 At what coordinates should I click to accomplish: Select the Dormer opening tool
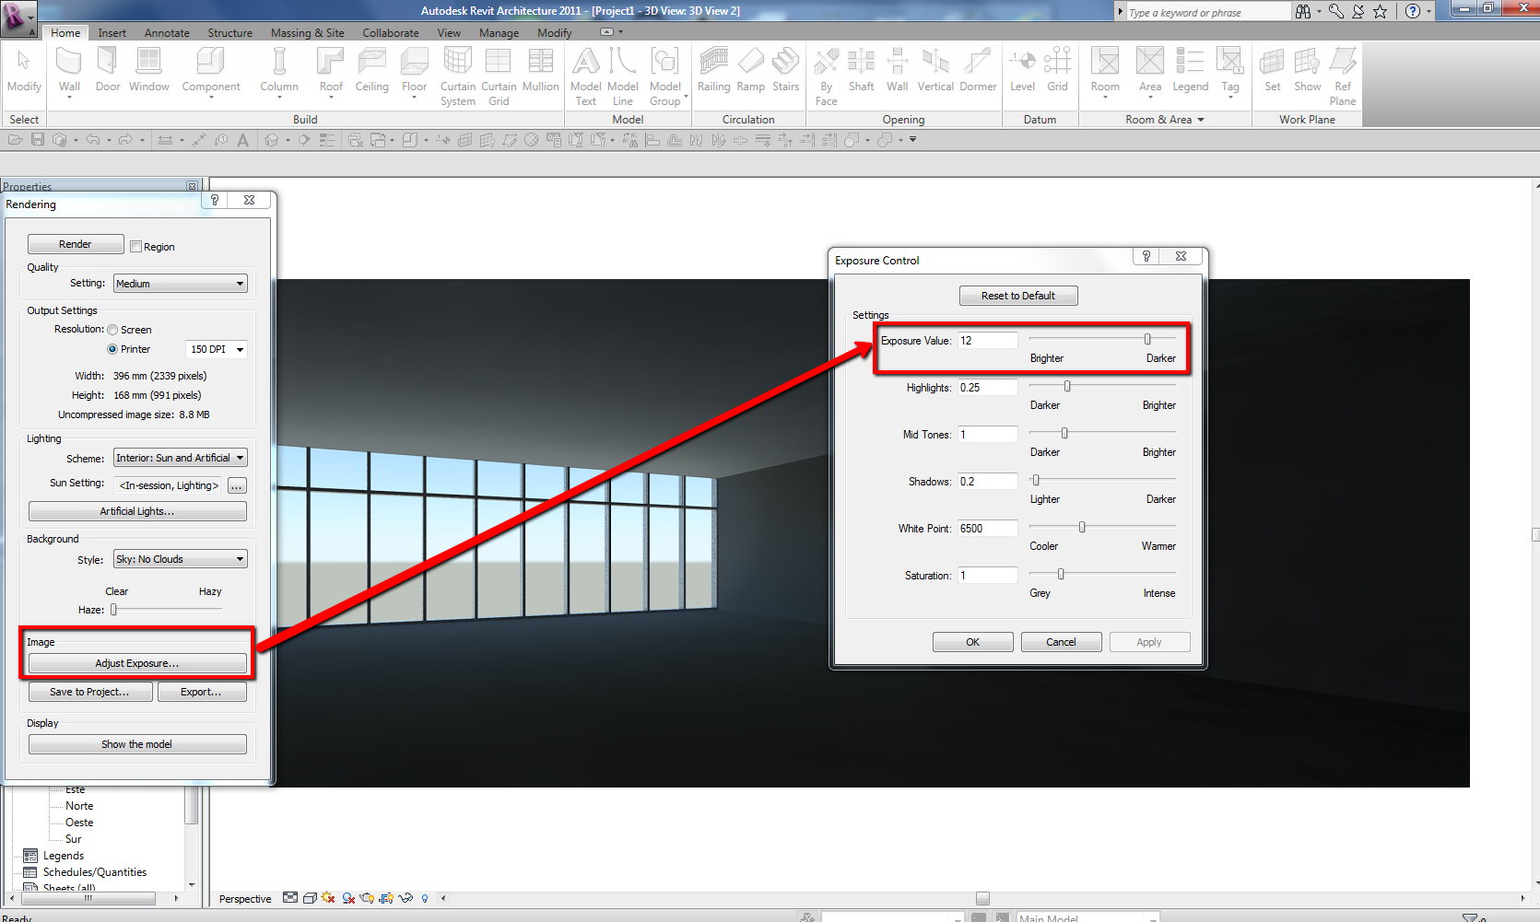pyautogui.click(x=978, y=71)
